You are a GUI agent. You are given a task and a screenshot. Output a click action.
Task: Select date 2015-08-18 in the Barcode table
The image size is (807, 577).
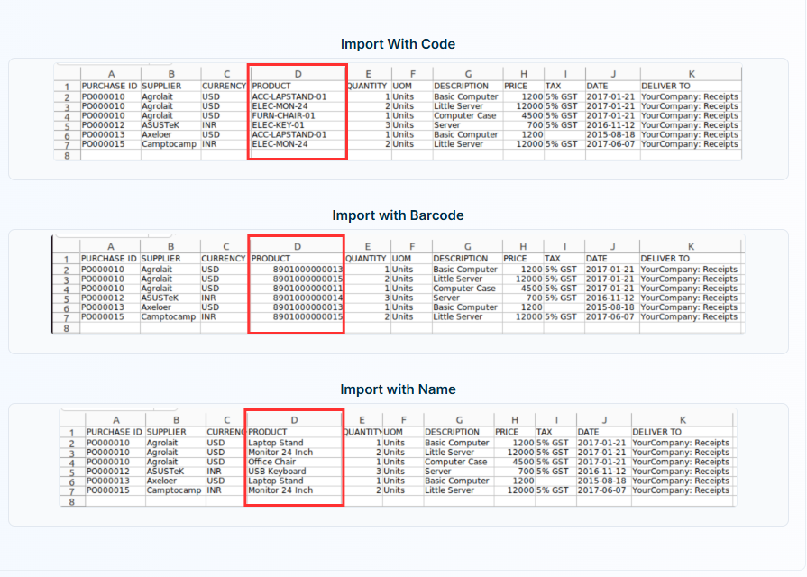pos(610,307)
